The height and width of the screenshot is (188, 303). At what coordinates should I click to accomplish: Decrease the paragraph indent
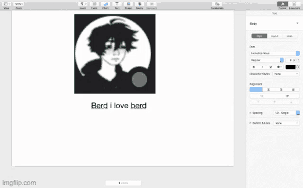tap(262, 96)
